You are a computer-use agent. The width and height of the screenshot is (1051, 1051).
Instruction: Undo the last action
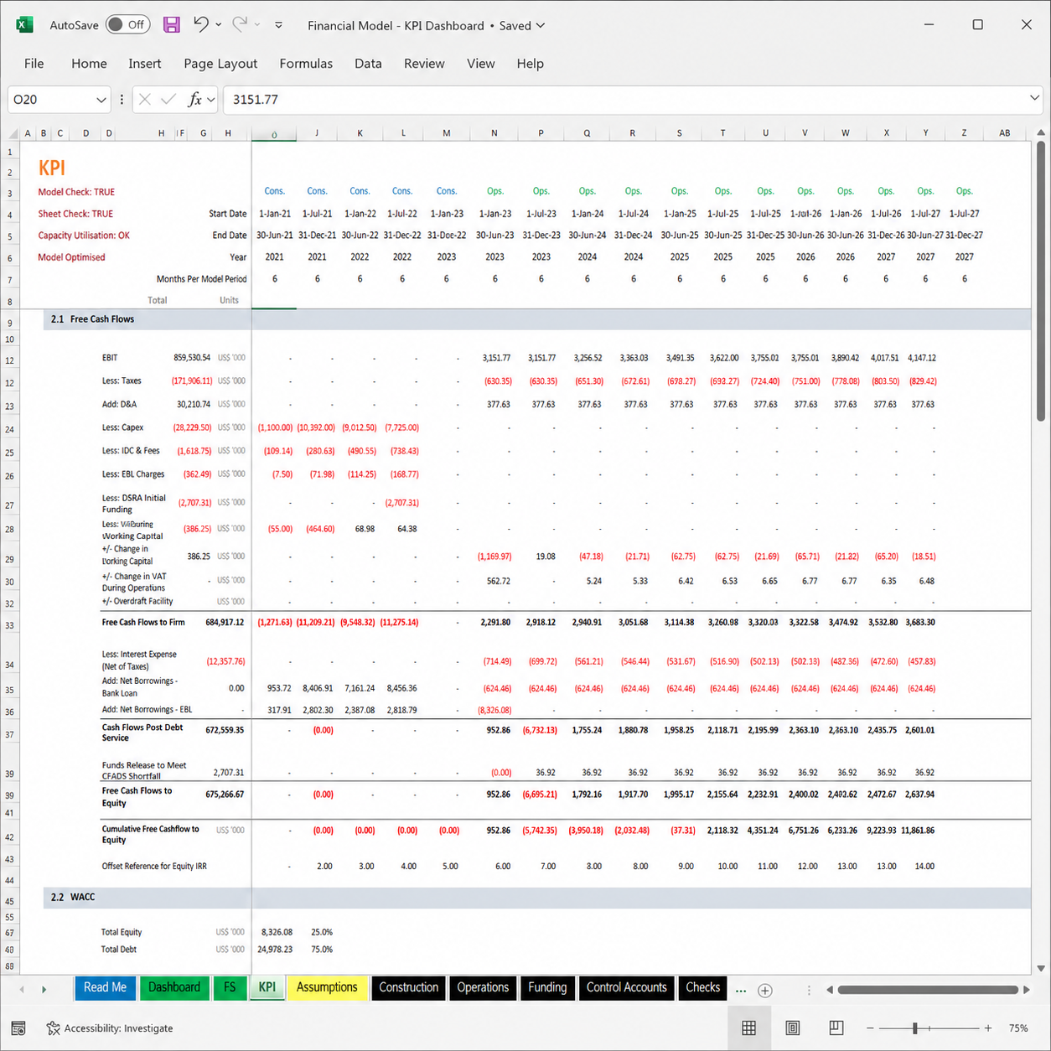[200, 24]
